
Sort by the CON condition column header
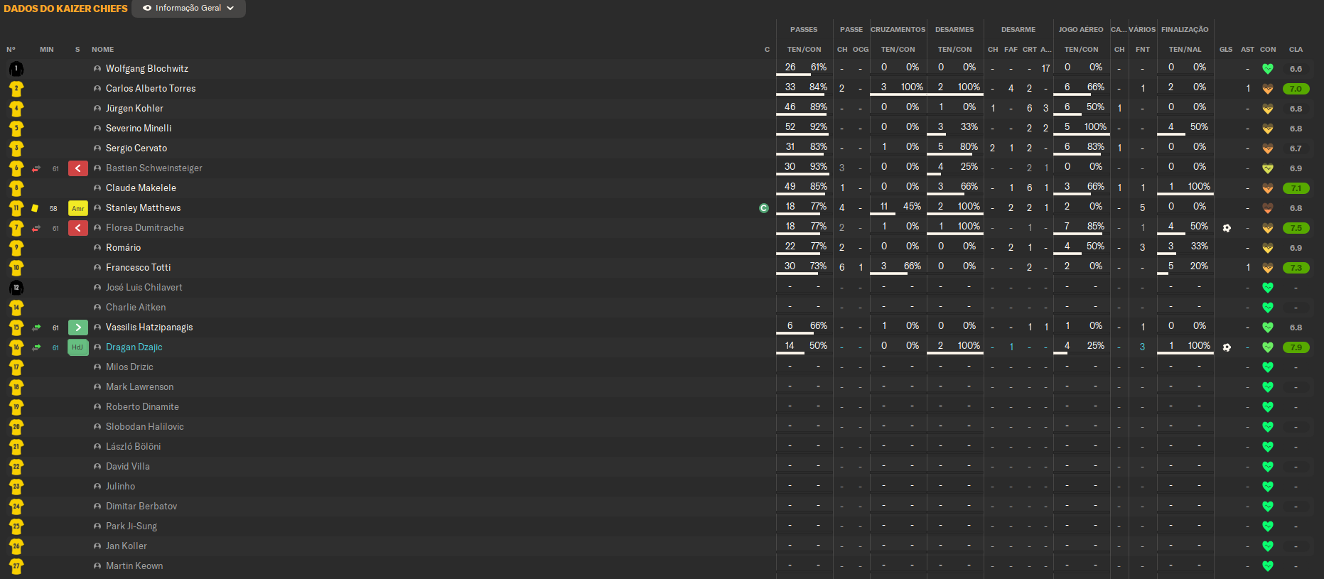[x=1268, y=50]
